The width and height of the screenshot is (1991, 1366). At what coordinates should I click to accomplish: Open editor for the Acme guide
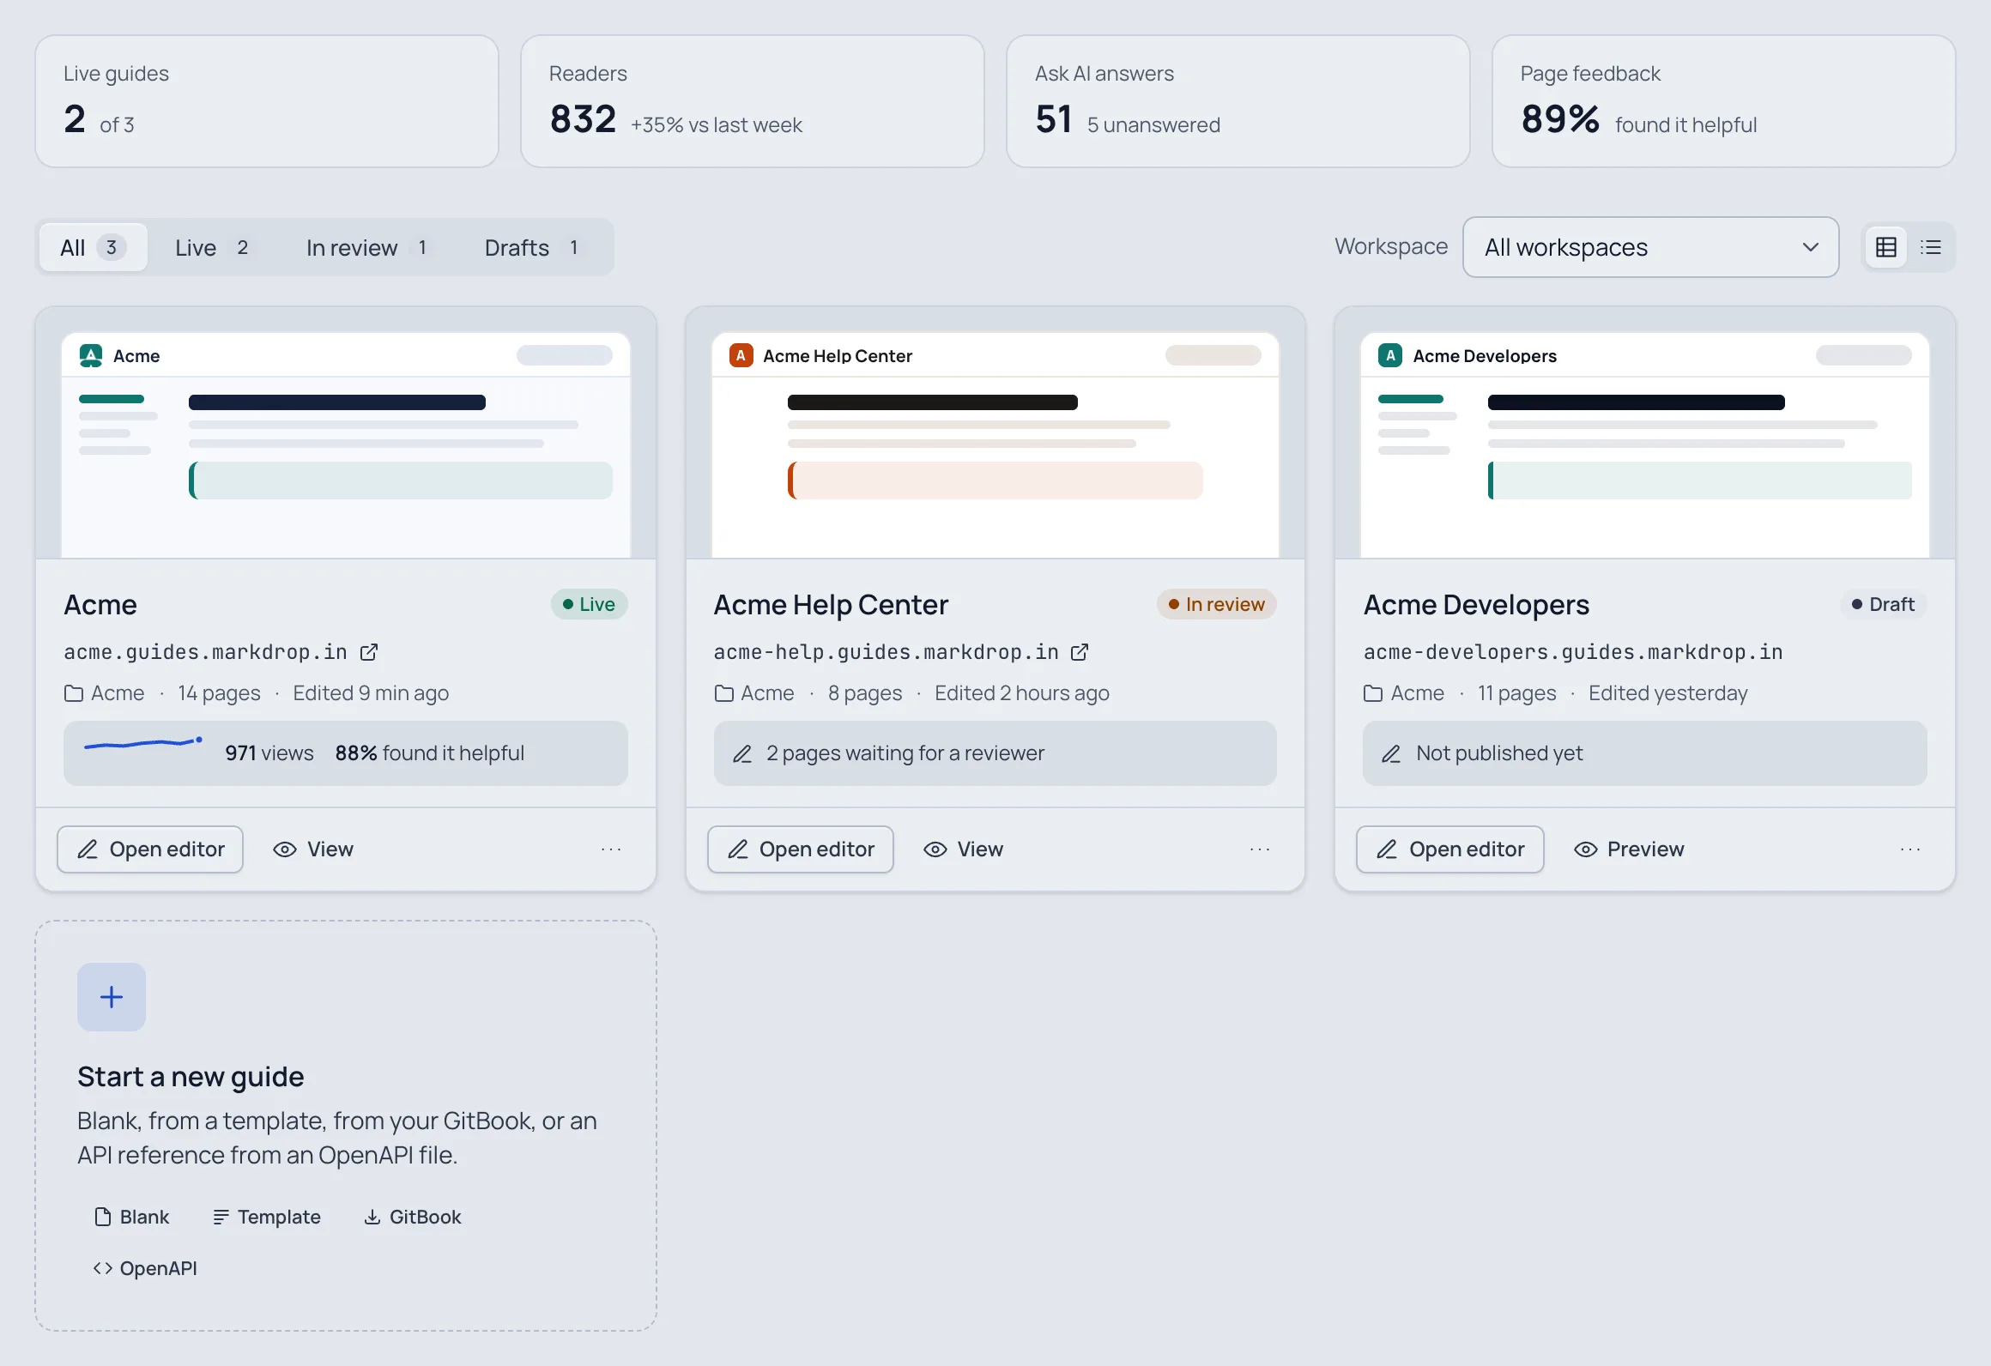coord(150,849)
